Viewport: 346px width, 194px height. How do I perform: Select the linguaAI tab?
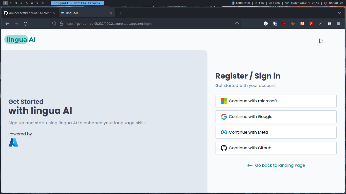(84, 13)
